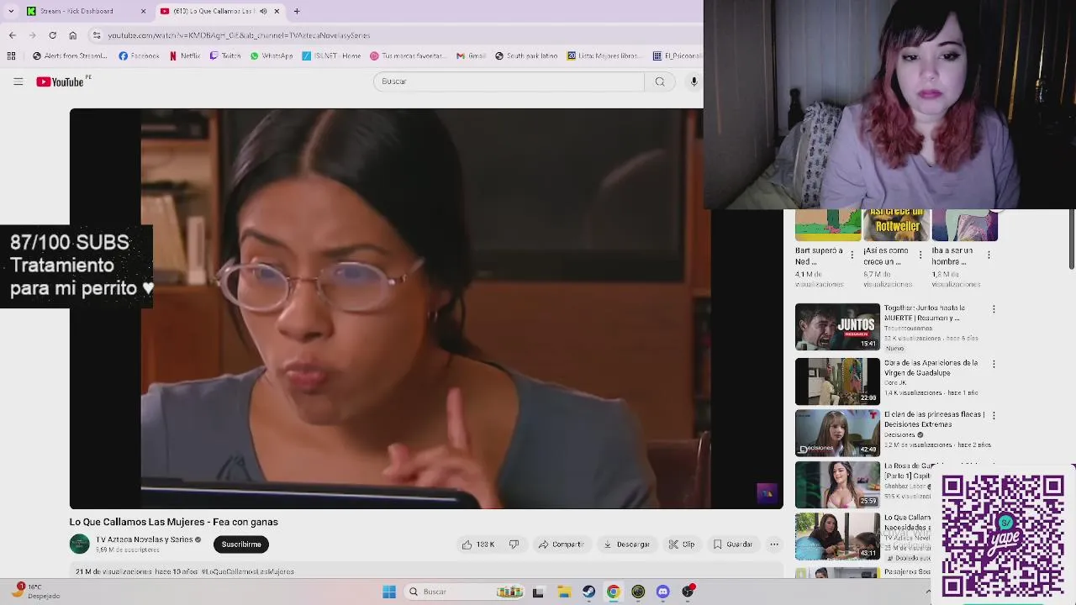Open options for Together: Juntos video
The height and width of the screenshot is (605, 1076).
[x=994, y=309]
